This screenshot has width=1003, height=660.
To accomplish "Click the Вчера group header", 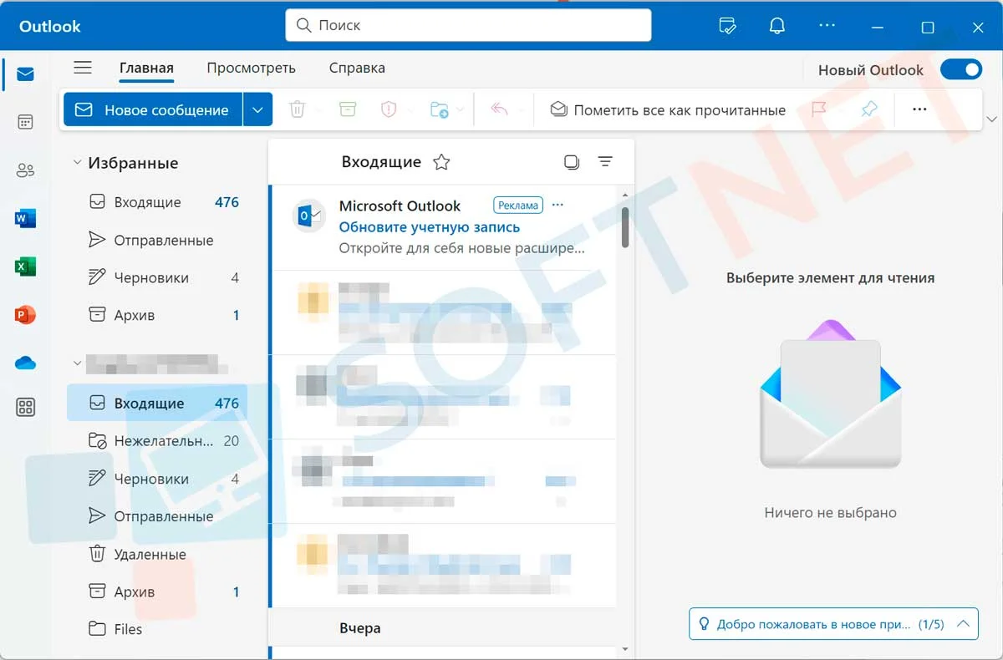I will click(x=443, y=628).
